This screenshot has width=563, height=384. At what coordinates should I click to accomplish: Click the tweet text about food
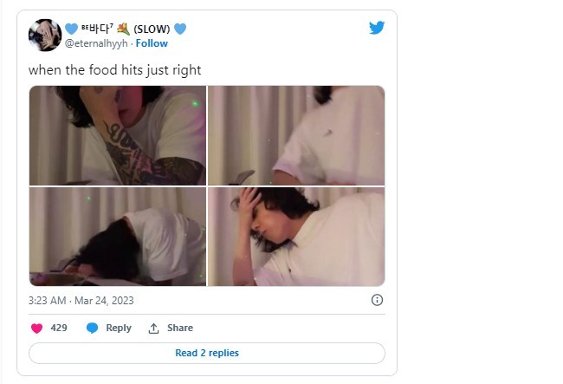114,69
